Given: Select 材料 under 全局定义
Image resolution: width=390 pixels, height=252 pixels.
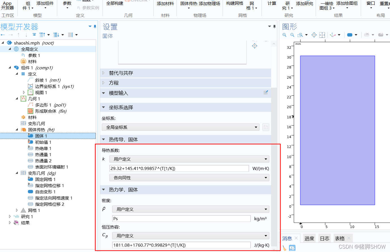Looking at the screenshot, I should tap(32, 61).
